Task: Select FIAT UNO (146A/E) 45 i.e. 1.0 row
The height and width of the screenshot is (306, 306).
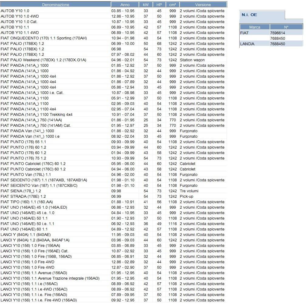Action: click(x=114, y=213)
